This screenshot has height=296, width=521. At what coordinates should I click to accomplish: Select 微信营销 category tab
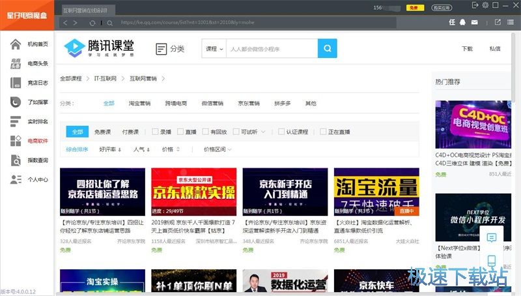(x=212, y=104)
